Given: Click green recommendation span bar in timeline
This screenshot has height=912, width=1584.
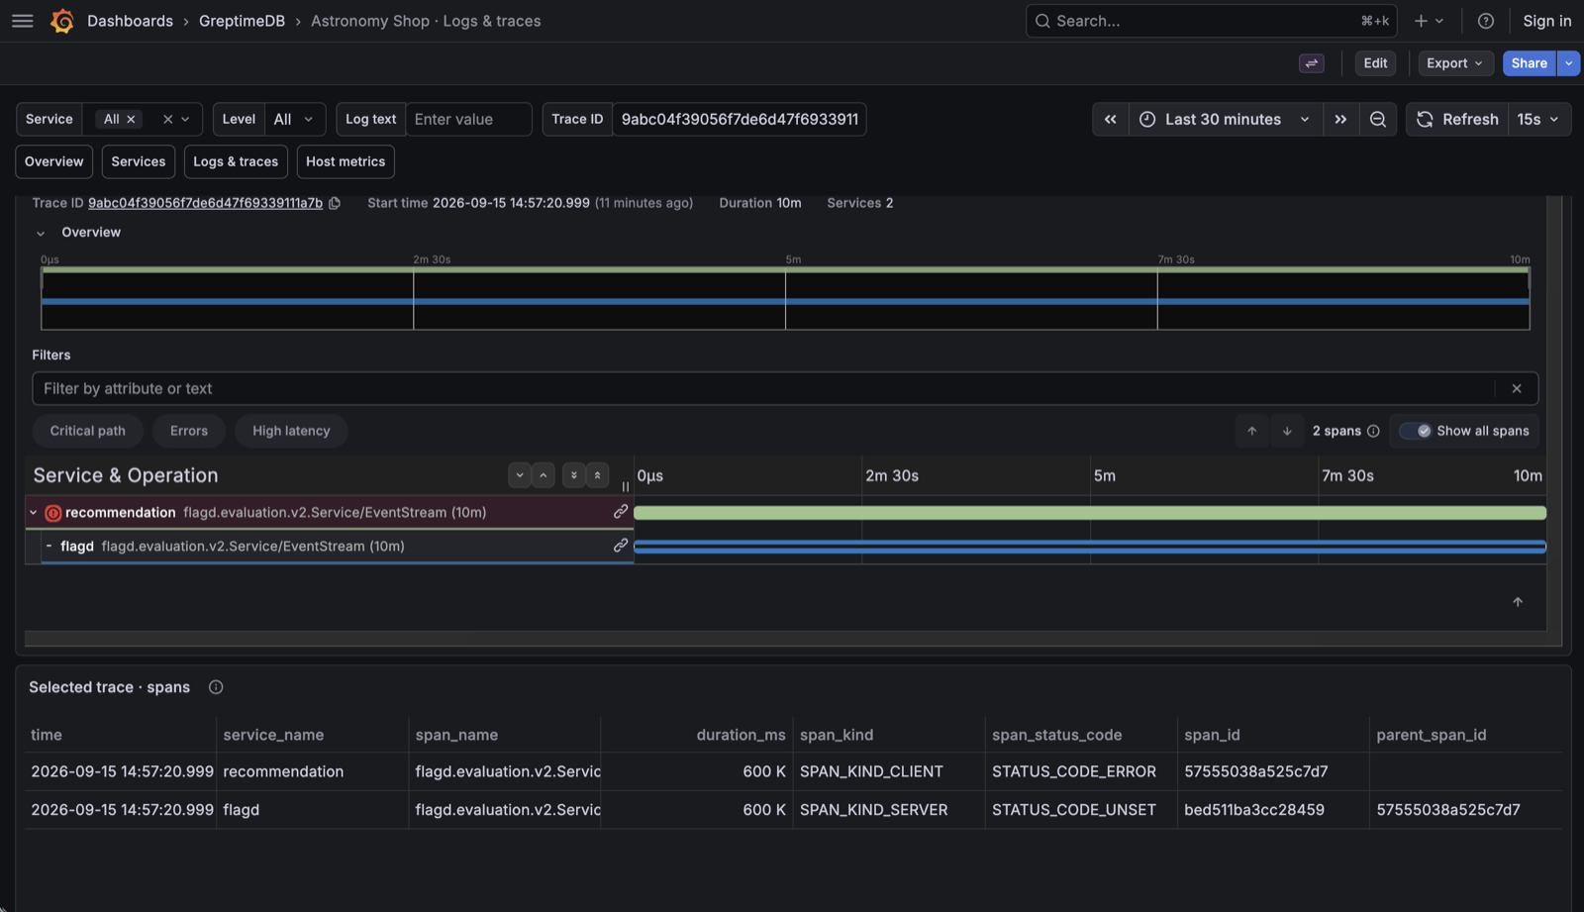Looking at the screenshot, I should tap(1089, 513).
